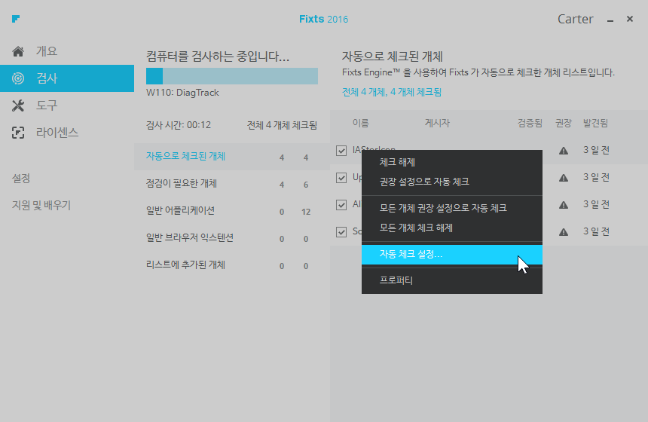Choose 모든 개체 체크 해제

pyautogui.click(x=451, y=228)
